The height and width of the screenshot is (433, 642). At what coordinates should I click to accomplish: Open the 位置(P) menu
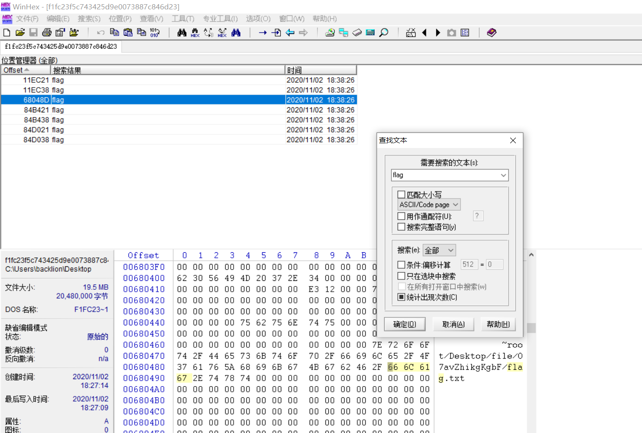(x=120, y=19)
